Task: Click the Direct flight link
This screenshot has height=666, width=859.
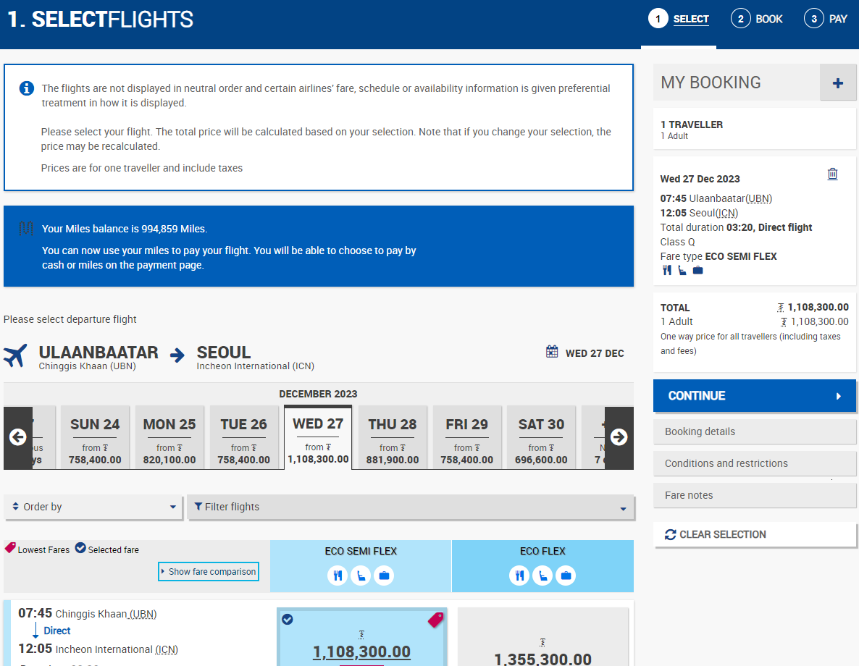Action: (x=57, y=631)
